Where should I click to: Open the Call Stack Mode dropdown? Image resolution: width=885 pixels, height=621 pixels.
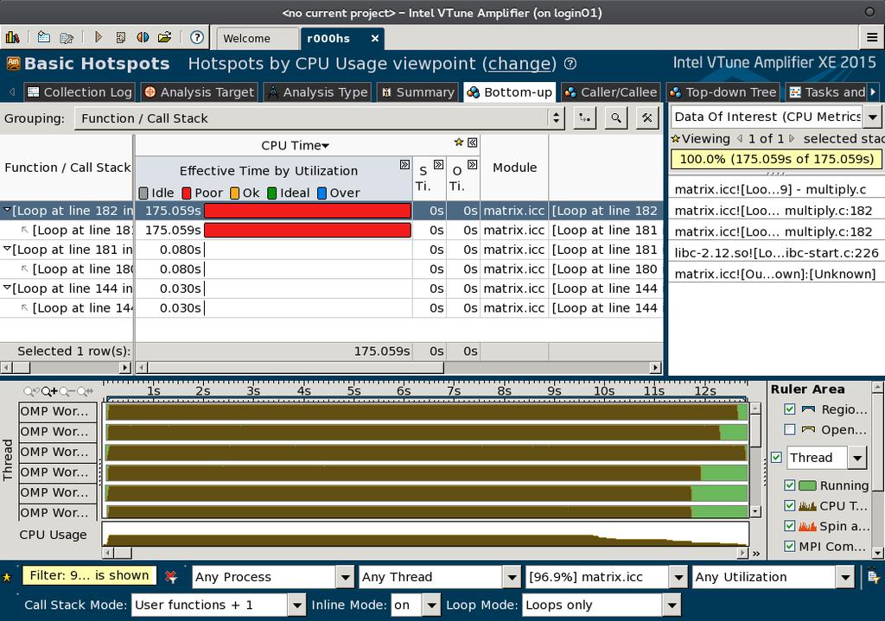click(297, 605)
